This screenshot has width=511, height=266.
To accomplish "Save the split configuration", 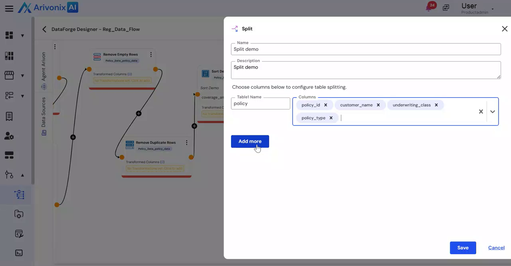I will 463,248.
